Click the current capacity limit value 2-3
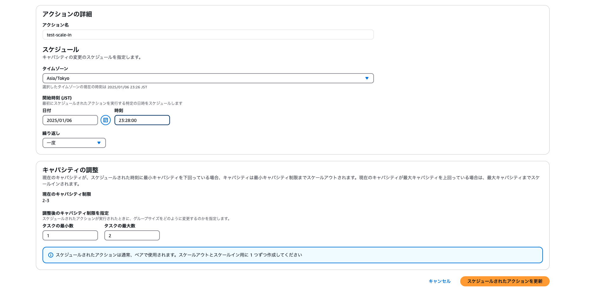Image resolution: width=595 pixels, height=300 pixels. (x=46, y=201)
